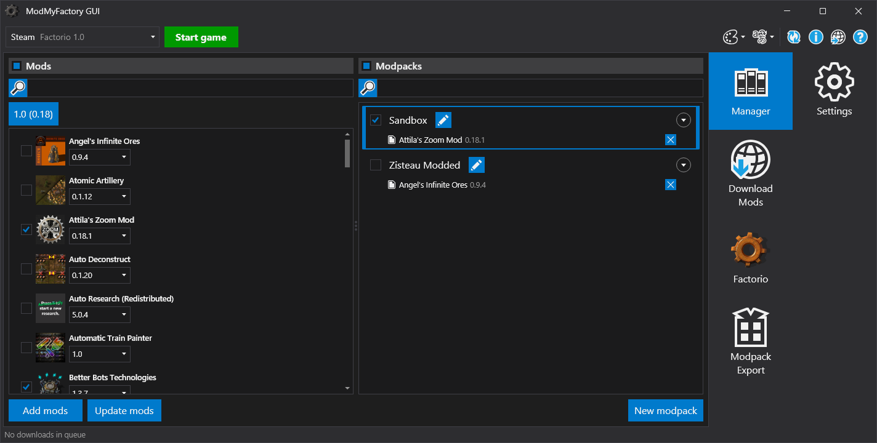
Task: Open Auto Deconstruct version 0.1.20 dropdown
Action: [x=99, y=275]
